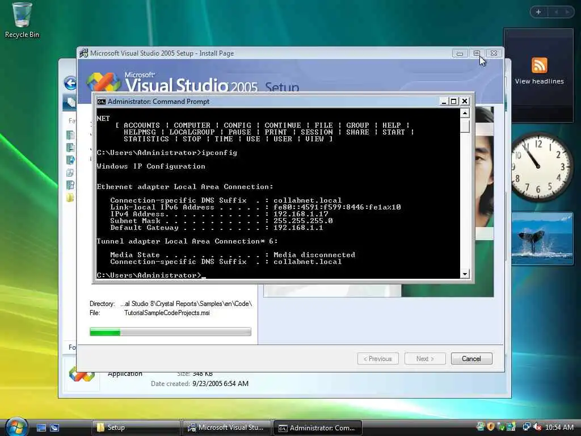581x436 pixels.
Task: Switch to the Setup taskbar button
Action: (135, 427)
